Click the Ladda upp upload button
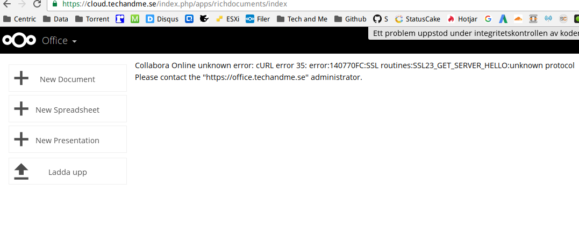579x228 pixels. click(x=68, y=171)
